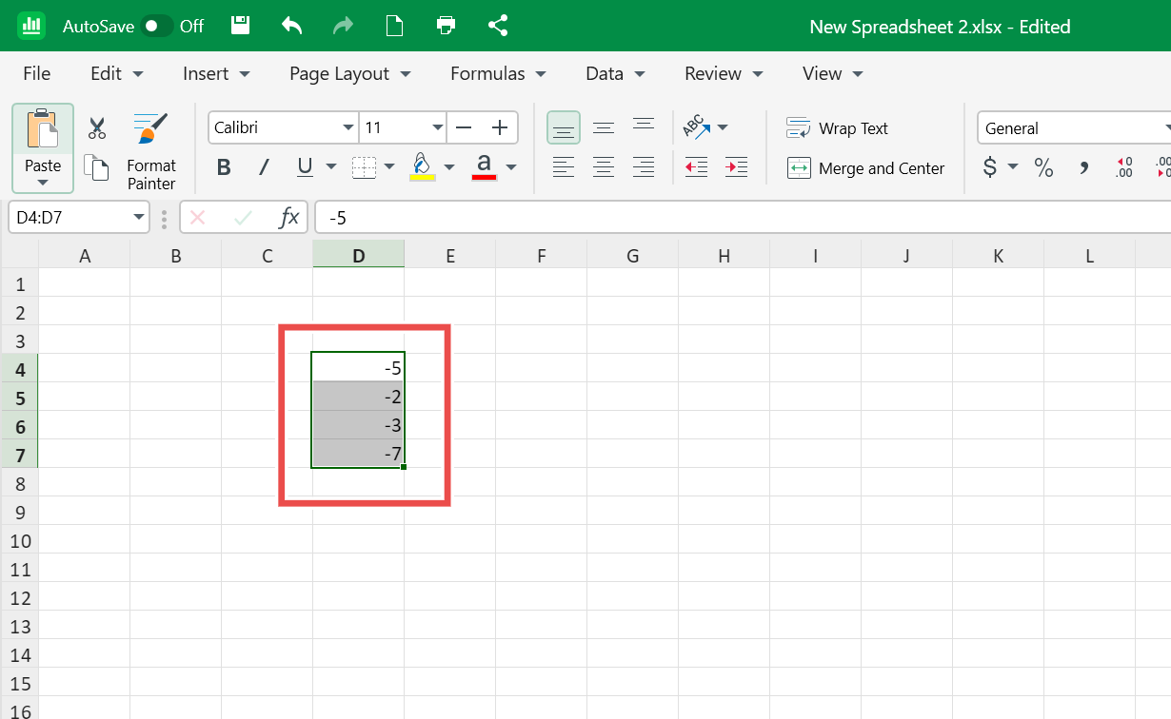Viewport: 1171px width, 719px height.
Task: Expand text orientation options arrow
Action: coord(723,127)
